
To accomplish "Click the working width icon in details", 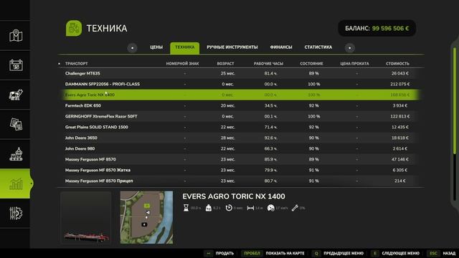I will [250, 208].
